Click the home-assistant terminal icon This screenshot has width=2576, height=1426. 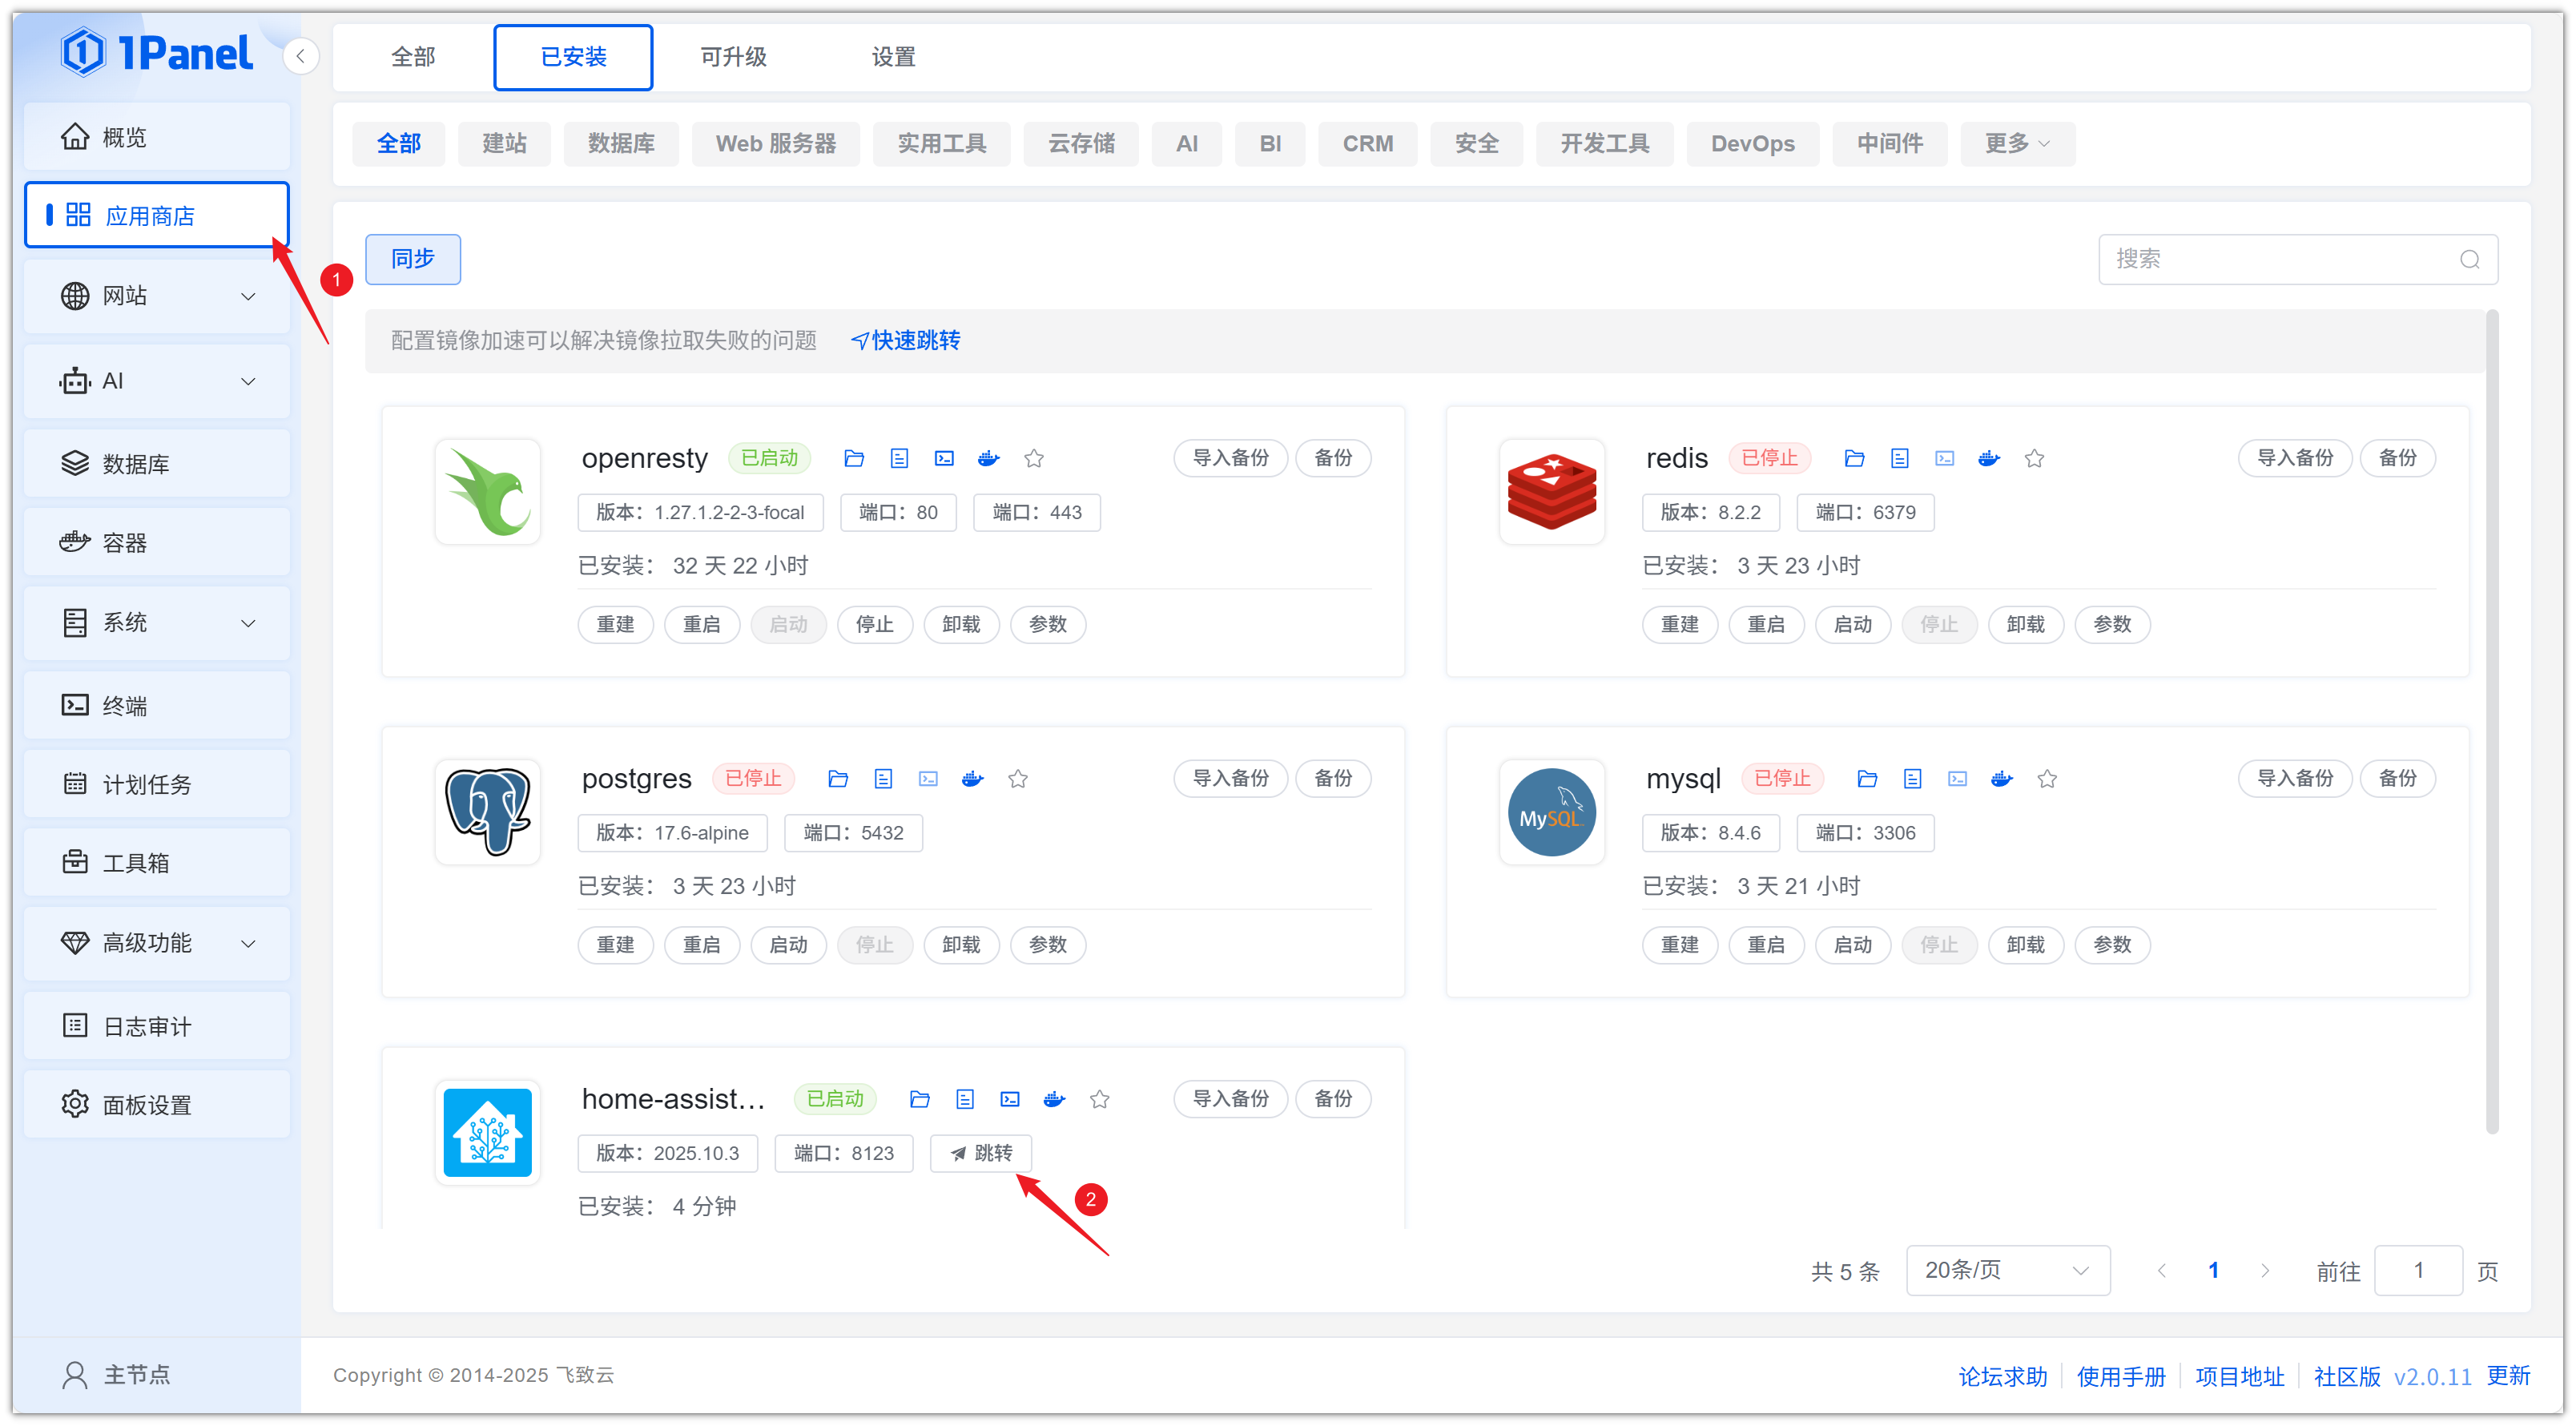[1009, 1099]
